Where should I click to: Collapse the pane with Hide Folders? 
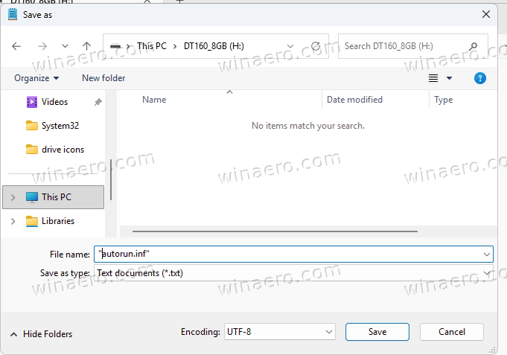tap(42, 334)
